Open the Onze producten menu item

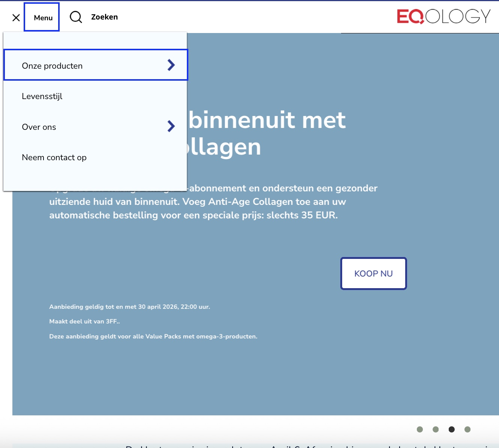coord(96,65)
